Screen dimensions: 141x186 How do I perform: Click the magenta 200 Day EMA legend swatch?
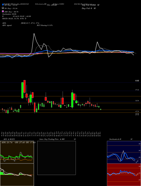click(3, 12)
